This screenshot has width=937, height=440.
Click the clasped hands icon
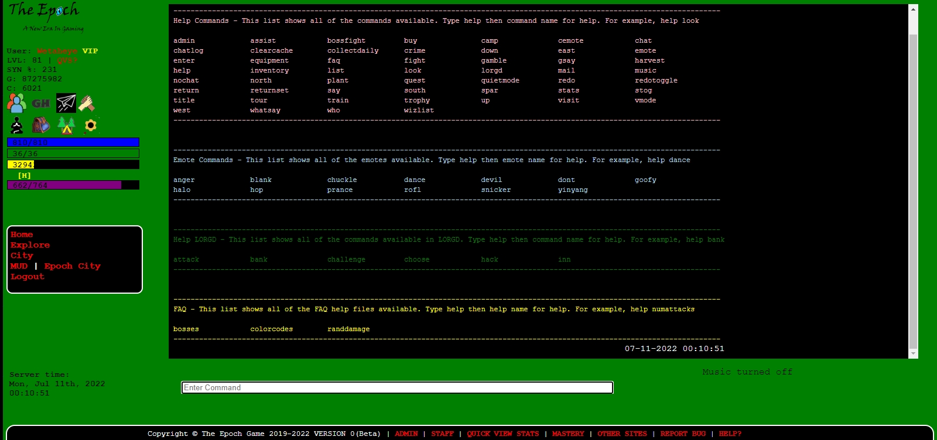(87, 104)
